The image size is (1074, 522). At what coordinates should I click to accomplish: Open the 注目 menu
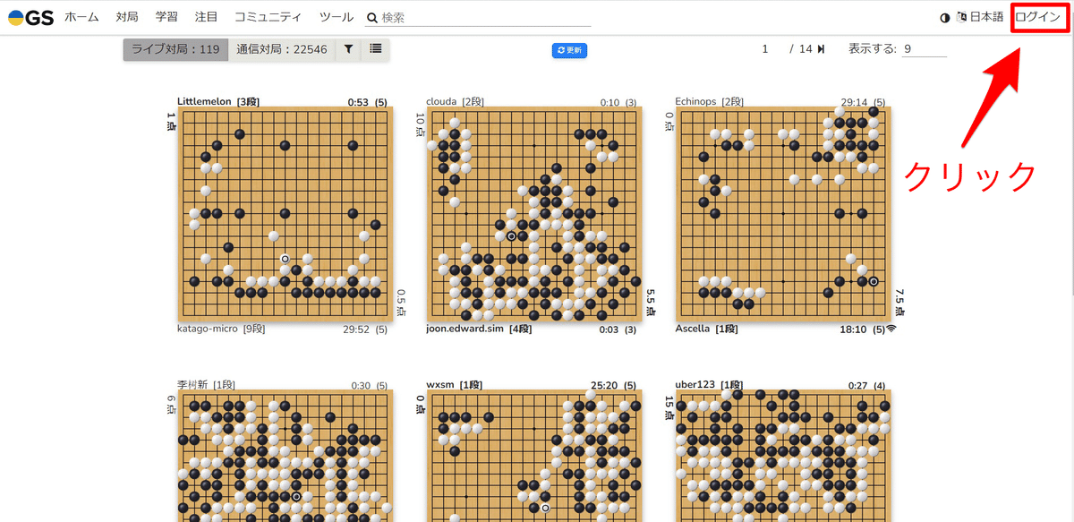[206, 18]
